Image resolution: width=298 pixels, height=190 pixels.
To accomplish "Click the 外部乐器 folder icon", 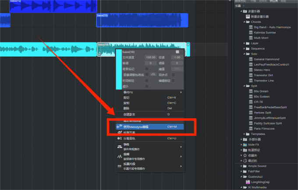I will point(245,139).
